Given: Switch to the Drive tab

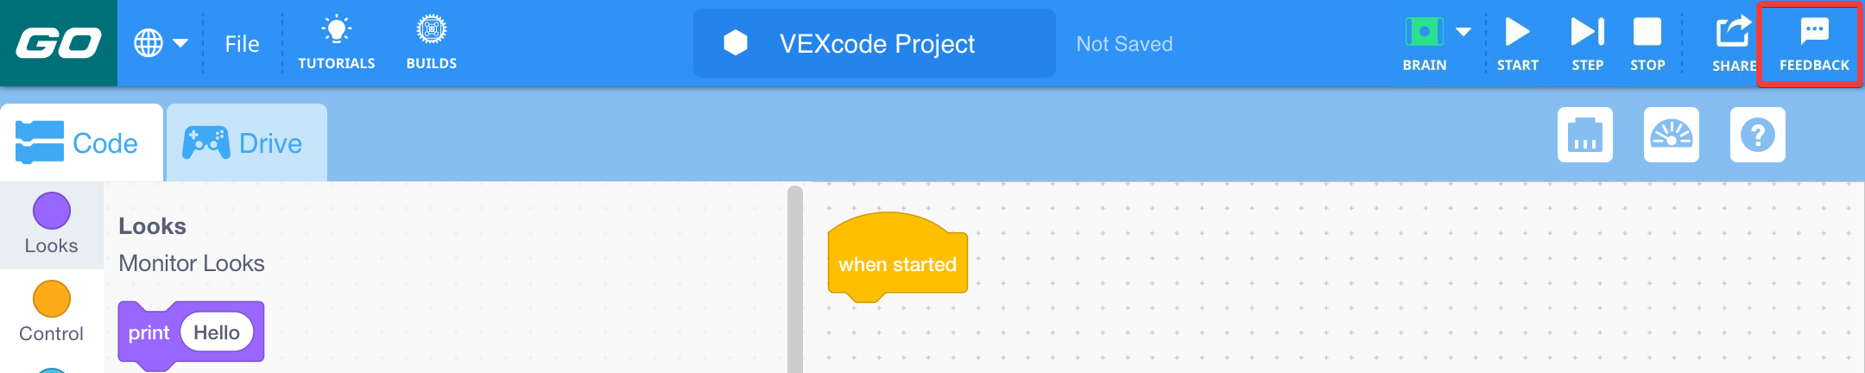Looking at the screenshot, I should (246, 143).
